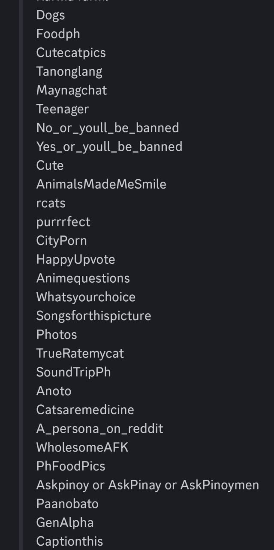This screenshot has width=274, height=550.
Task: Click No_or_youll_be_banned text
Action: [x=108, y=128]
